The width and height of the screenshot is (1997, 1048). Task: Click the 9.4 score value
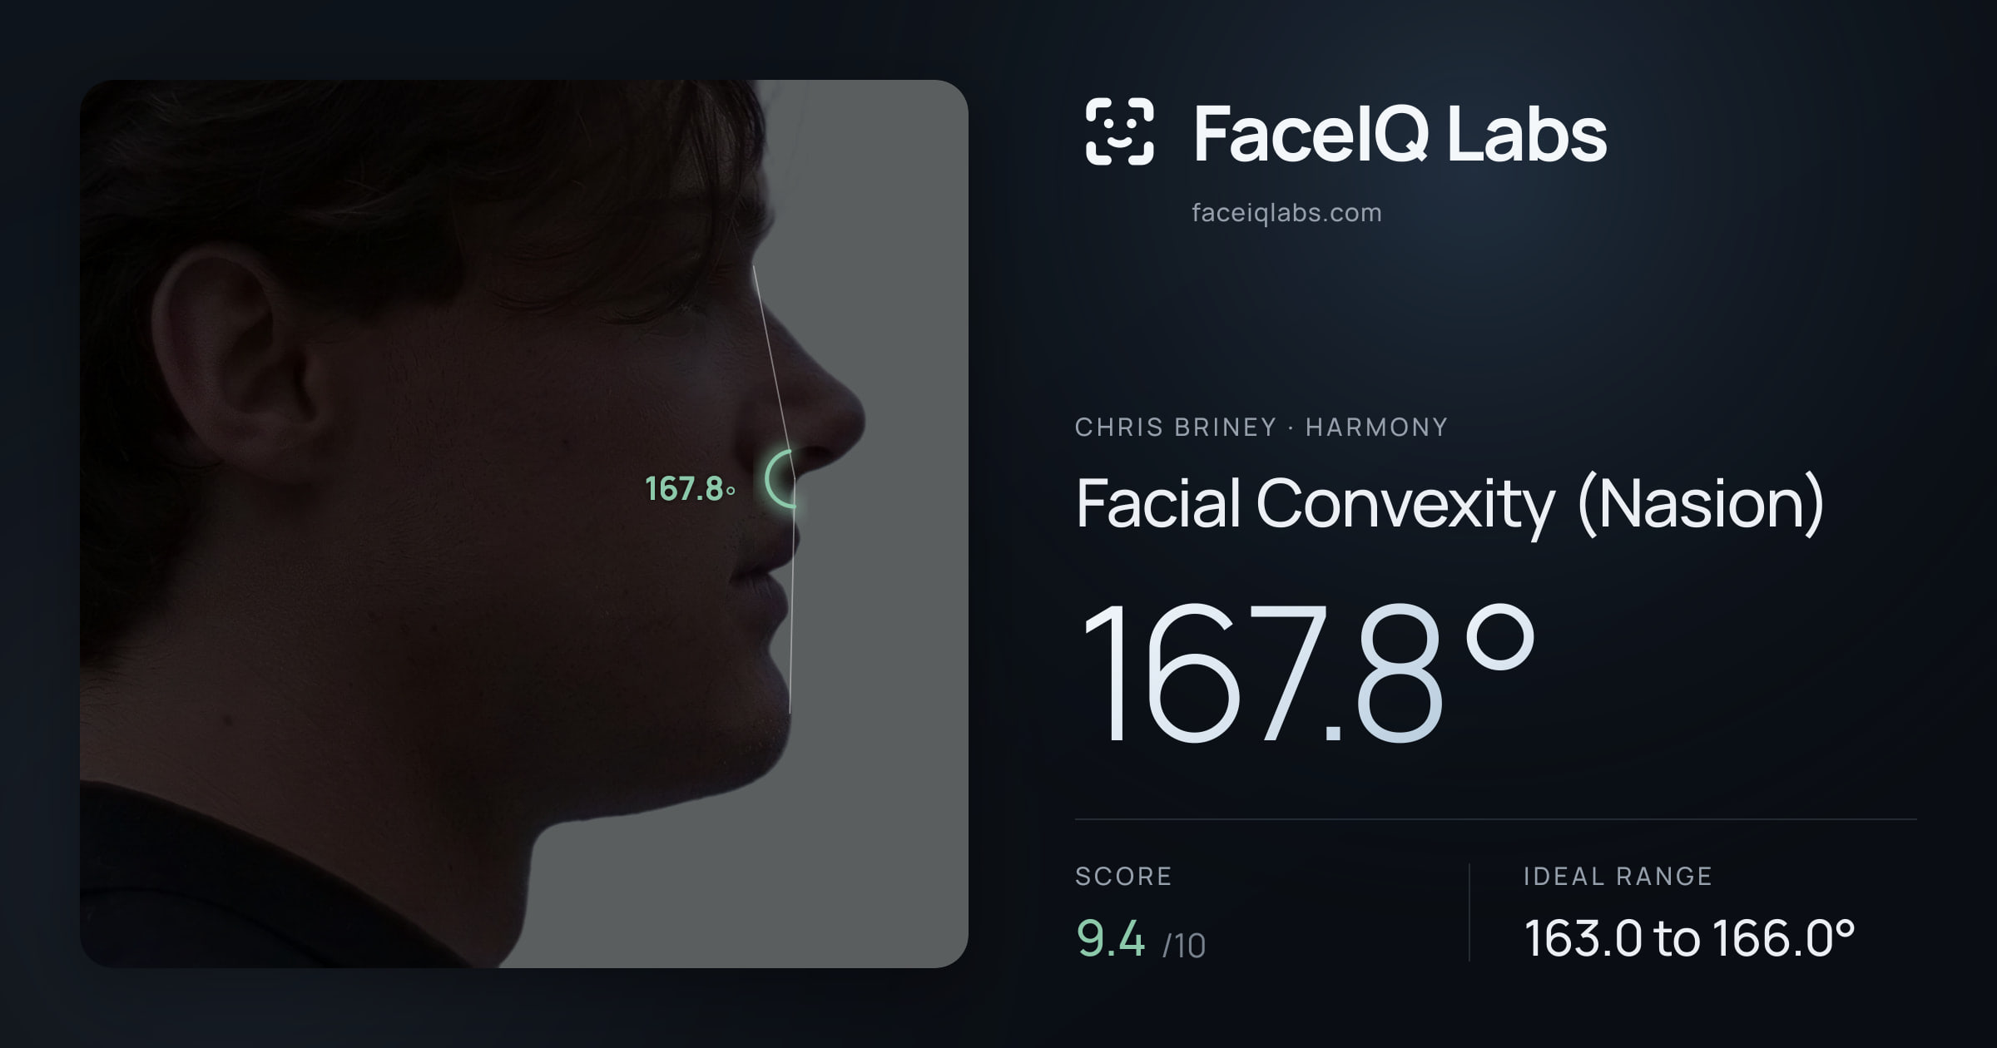(1111, 938)
